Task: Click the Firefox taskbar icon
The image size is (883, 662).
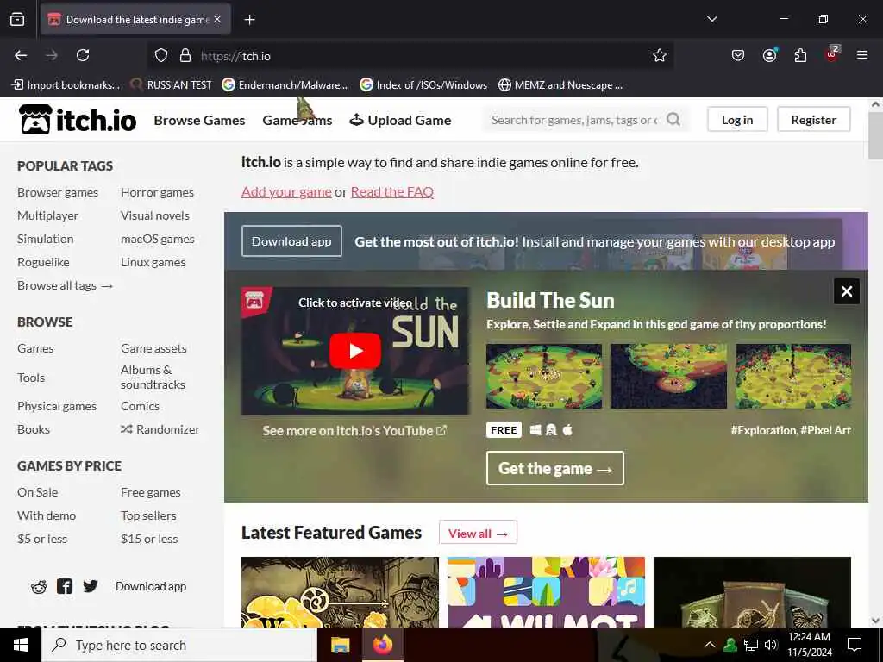Action: (x=382, y=645)
